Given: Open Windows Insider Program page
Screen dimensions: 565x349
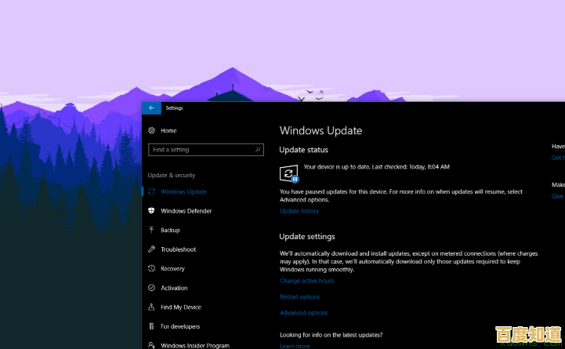Looking at the screenshot, I should [x=195, y=345].
